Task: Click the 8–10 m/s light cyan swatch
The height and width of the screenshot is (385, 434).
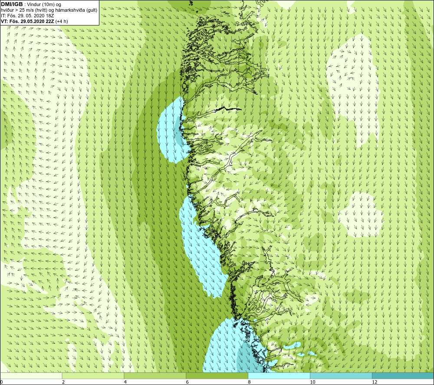Action: (279, 375)
